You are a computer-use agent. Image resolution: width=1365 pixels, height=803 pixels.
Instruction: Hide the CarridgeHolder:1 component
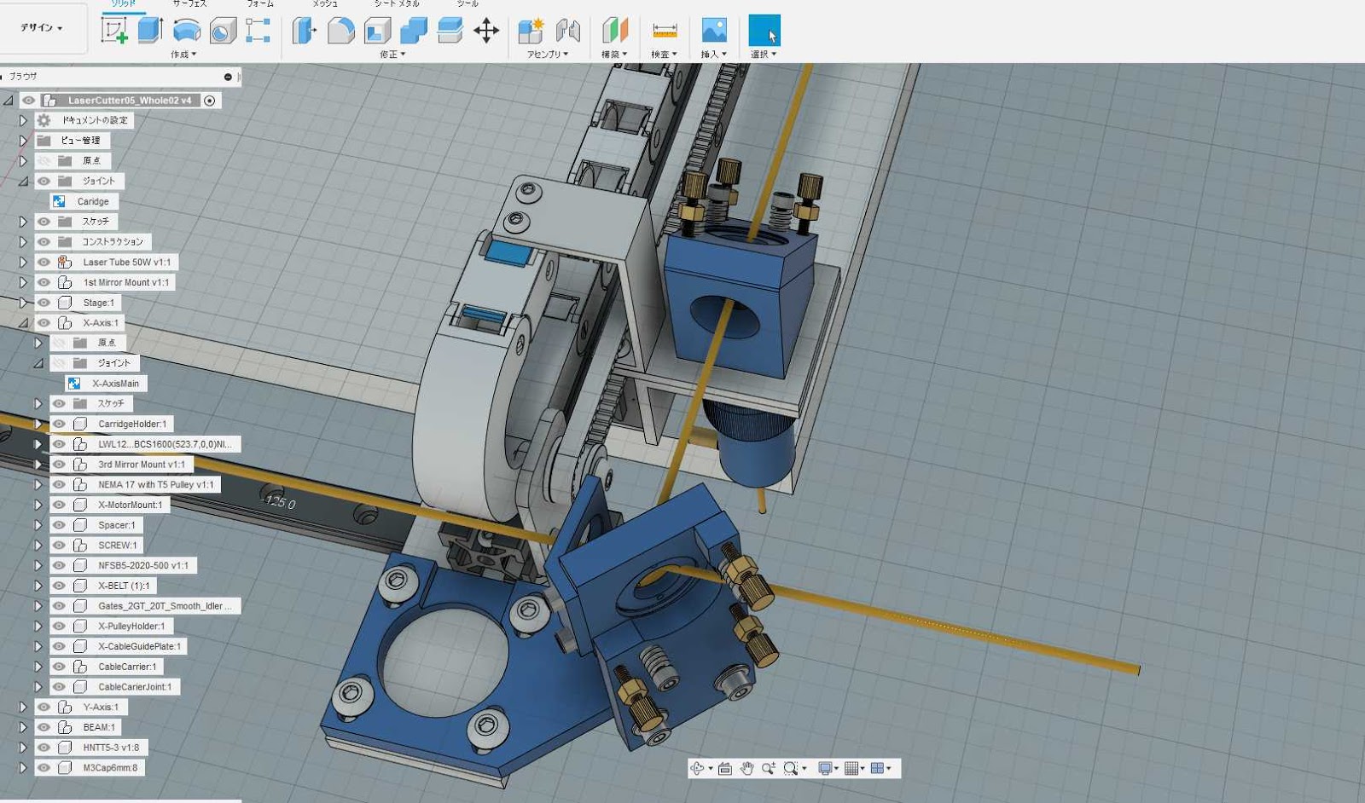tap(59, 424)
